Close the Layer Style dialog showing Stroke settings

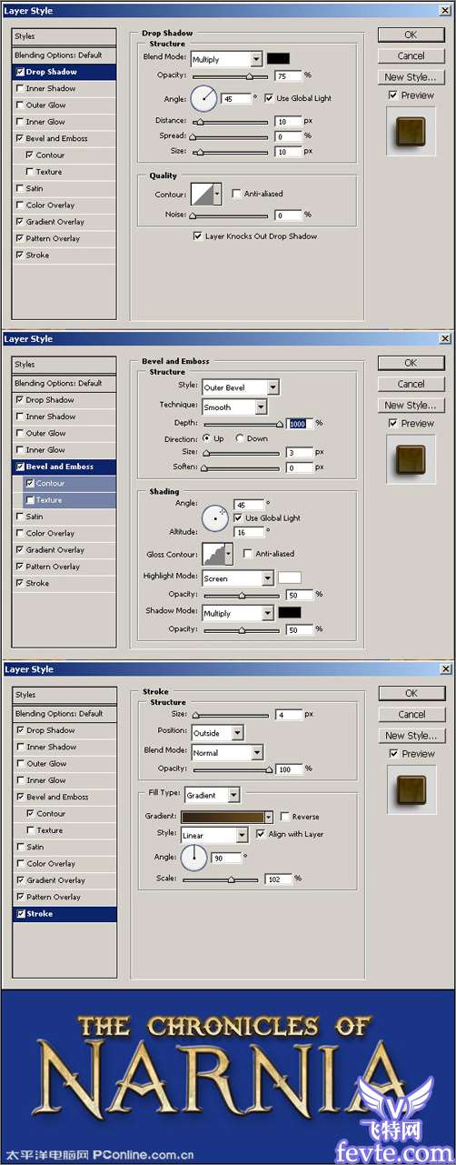444,669
